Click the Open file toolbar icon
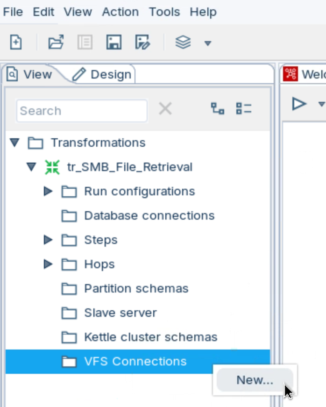The height and width of the screenshot is (407, 326). (56, 43)
